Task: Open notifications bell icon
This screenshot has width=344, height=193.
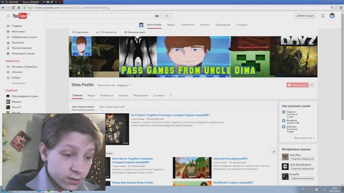Action: pos(322,16)
